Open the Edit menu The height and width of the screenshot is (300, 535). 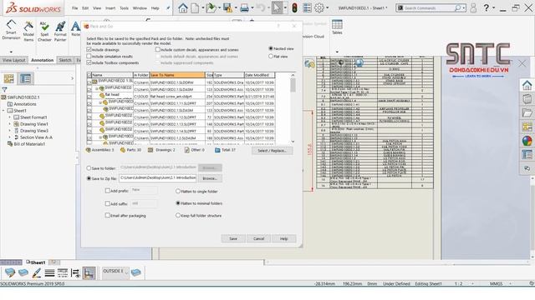(85, 8)
